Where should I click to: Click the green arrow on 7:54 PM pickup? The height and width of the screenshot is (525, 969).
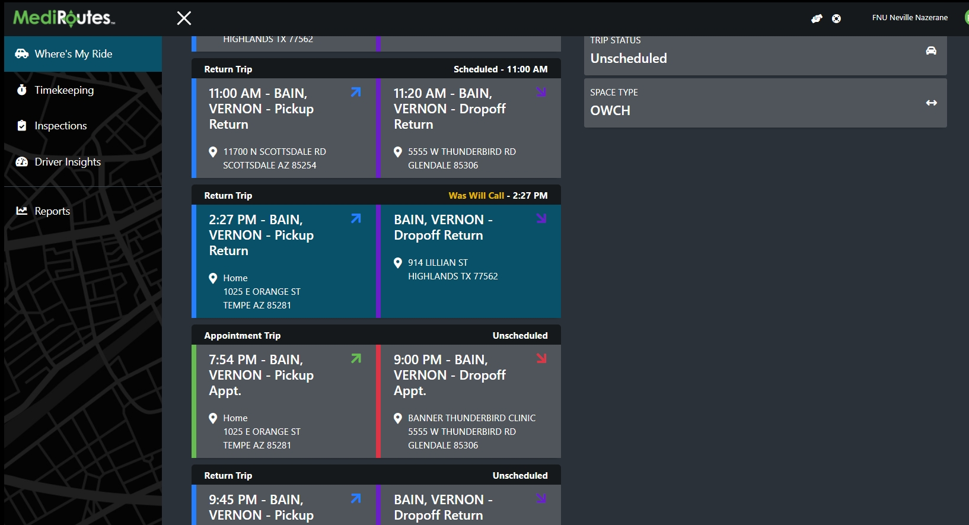356,358
